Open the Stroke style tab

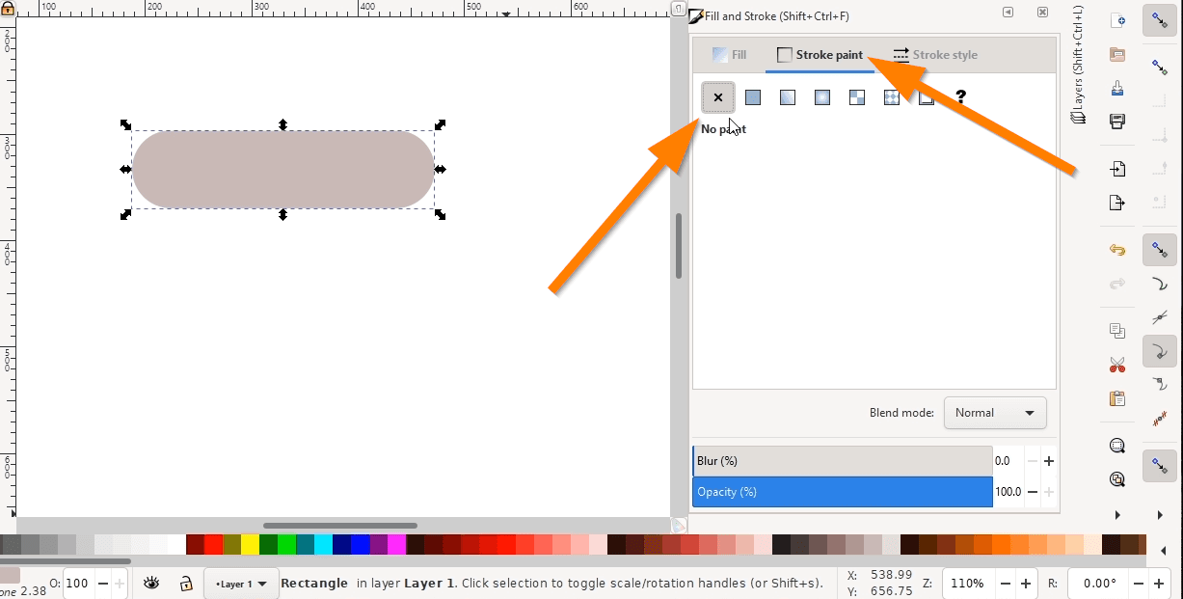point(934,55)
